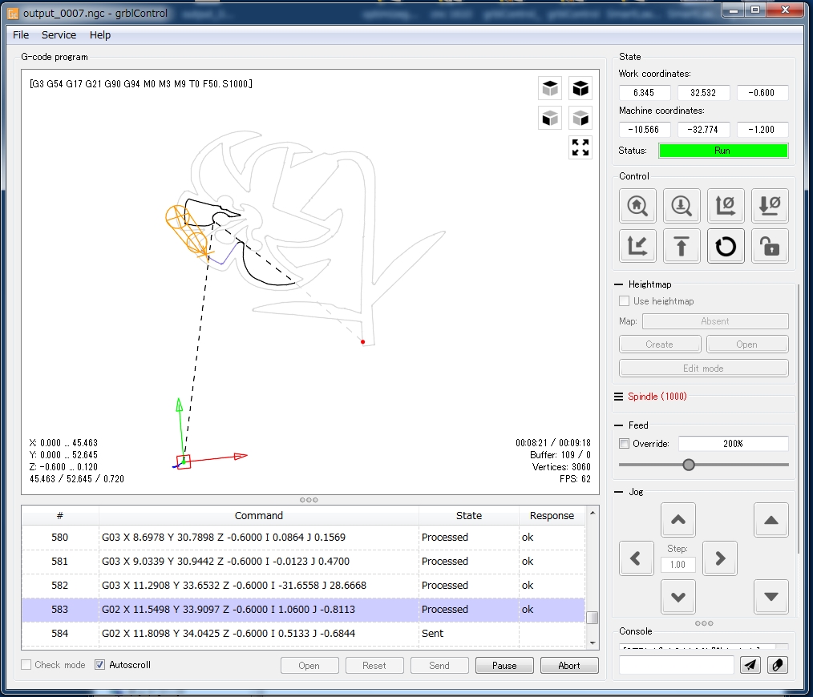This screenshot has height=697, width=813.
Task: Click the Zero XY icon button
Action: tap(726, 206)
